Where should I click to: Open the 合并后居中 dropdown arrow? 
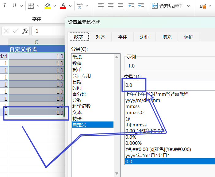188,6
